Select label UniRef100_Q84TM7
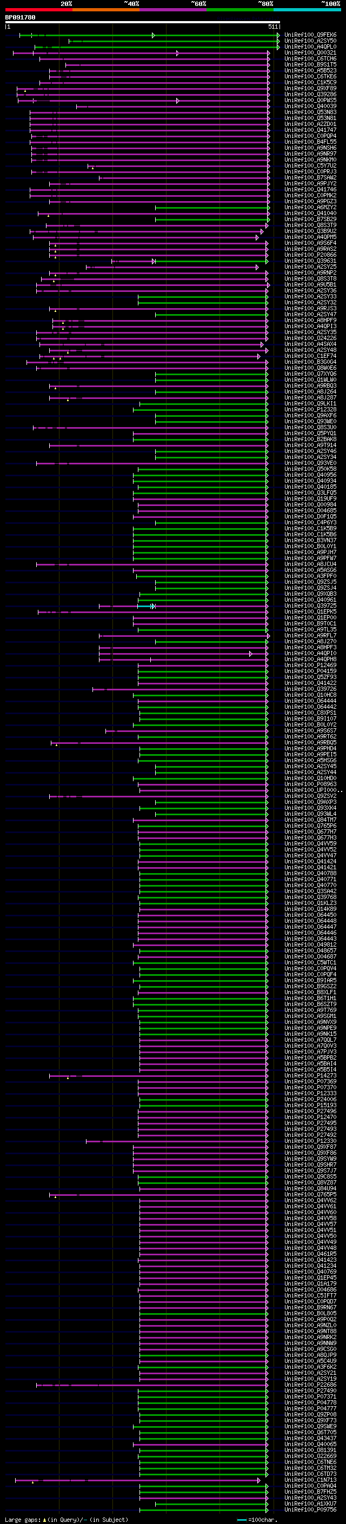 (310, 820)
